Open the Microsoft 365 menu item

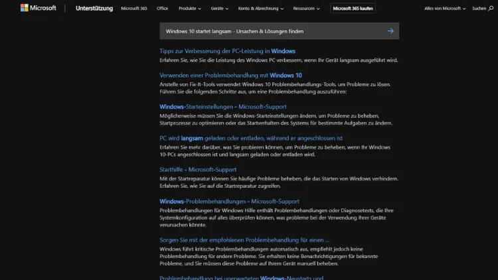coord(134,8)
